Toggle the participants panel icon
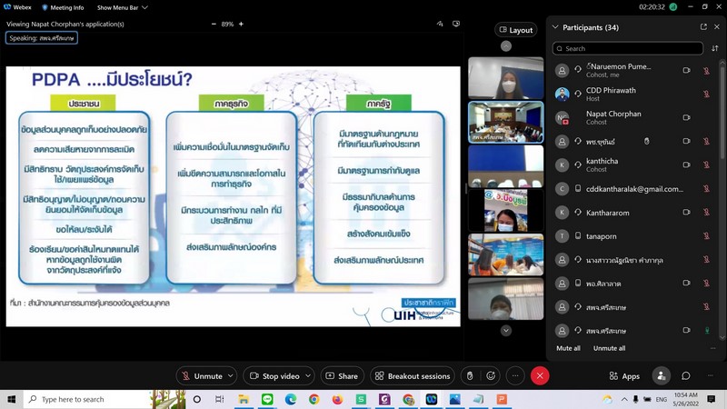Viewport: 727px width, 409px height. [x=662, y=375]
